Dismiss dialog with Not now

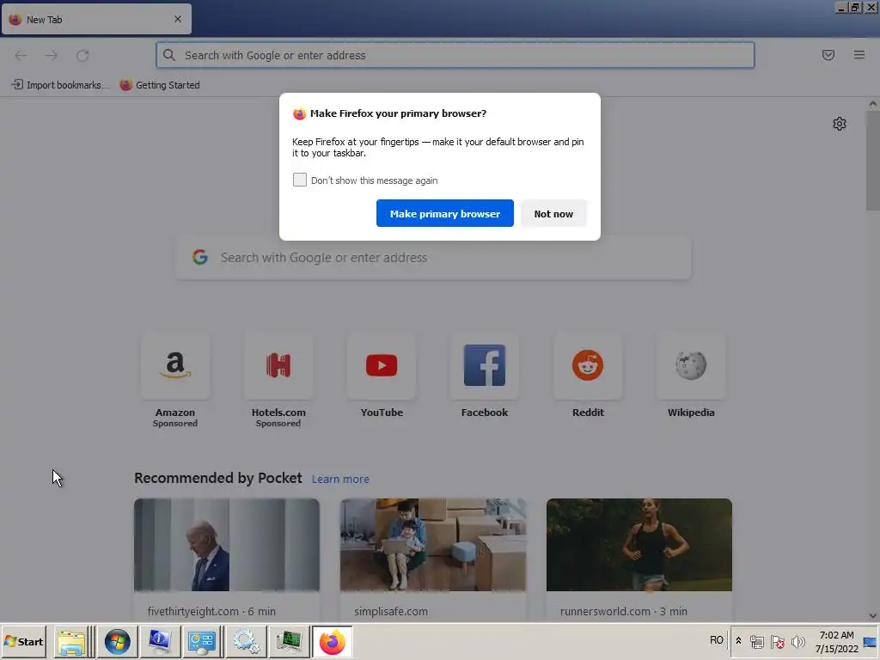pyautogui.click(x=553, y=213)
